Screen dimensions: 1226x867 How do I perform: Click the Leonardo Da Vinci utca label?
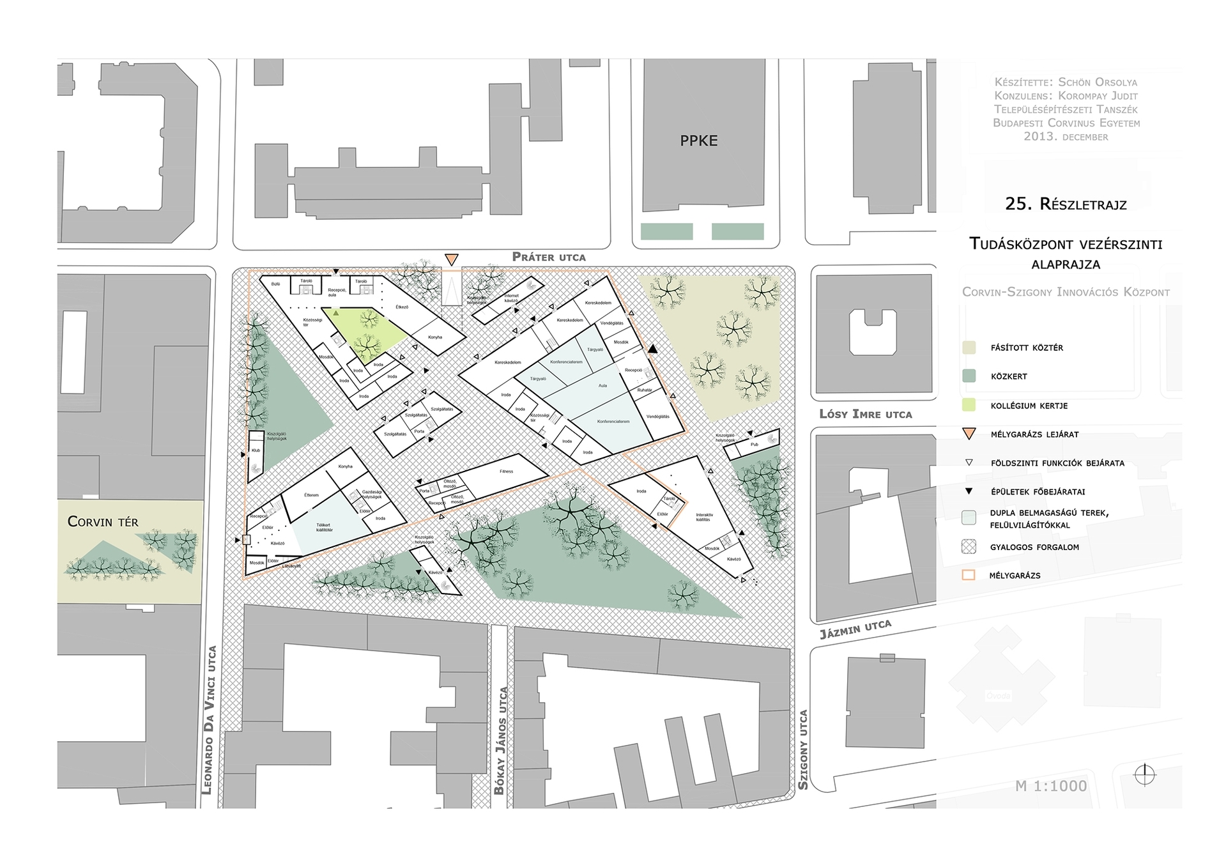208,720
